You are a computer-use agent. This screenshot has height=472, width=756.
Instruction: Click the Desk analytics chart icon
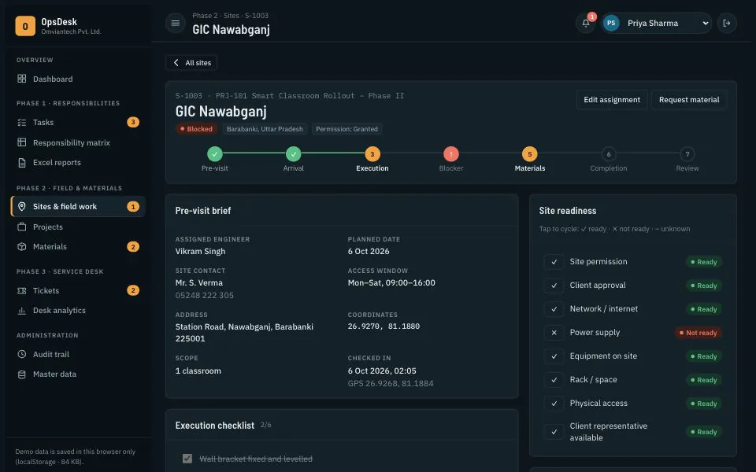pyautogui.click(x=22, y=311)
